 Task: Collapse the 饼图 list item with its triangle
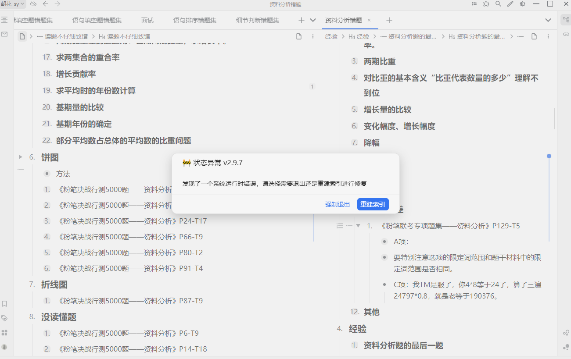tap(20, 157)
